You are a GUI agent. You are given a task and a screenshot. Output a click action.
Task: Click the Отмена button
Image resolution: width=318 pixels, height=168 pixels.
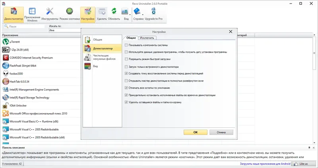coord(221,132)
